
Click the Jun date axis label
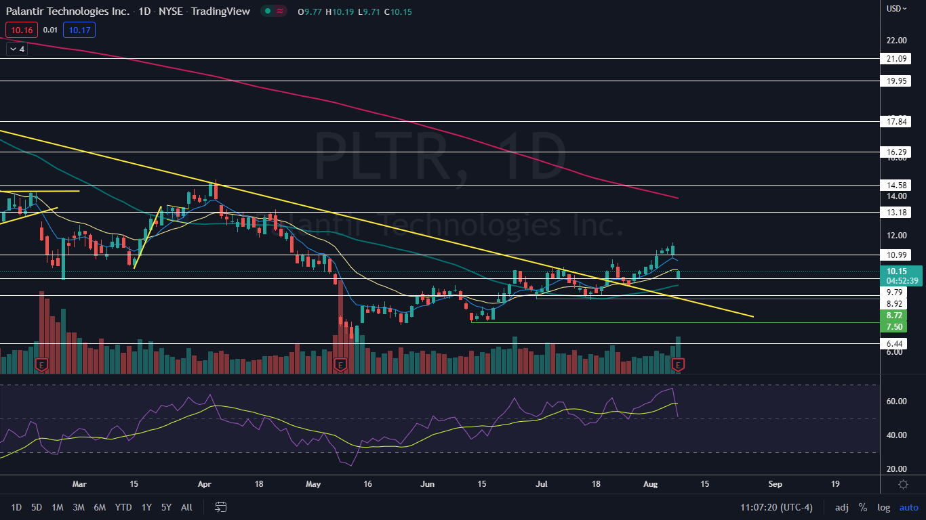[x=428, y=484]
